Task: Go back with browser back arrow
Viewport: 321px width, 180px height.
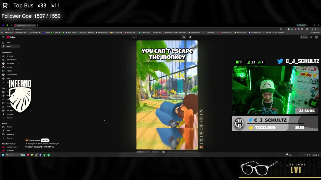Action: tap(2, 29)
